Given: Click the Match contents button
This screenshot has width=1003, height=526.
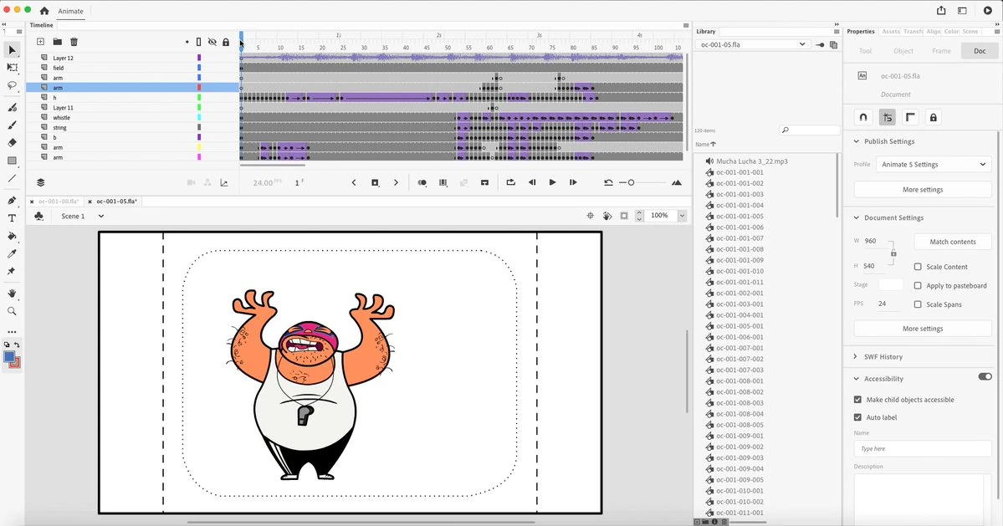Looking at the screenshot, I should (x=952, y=242).
